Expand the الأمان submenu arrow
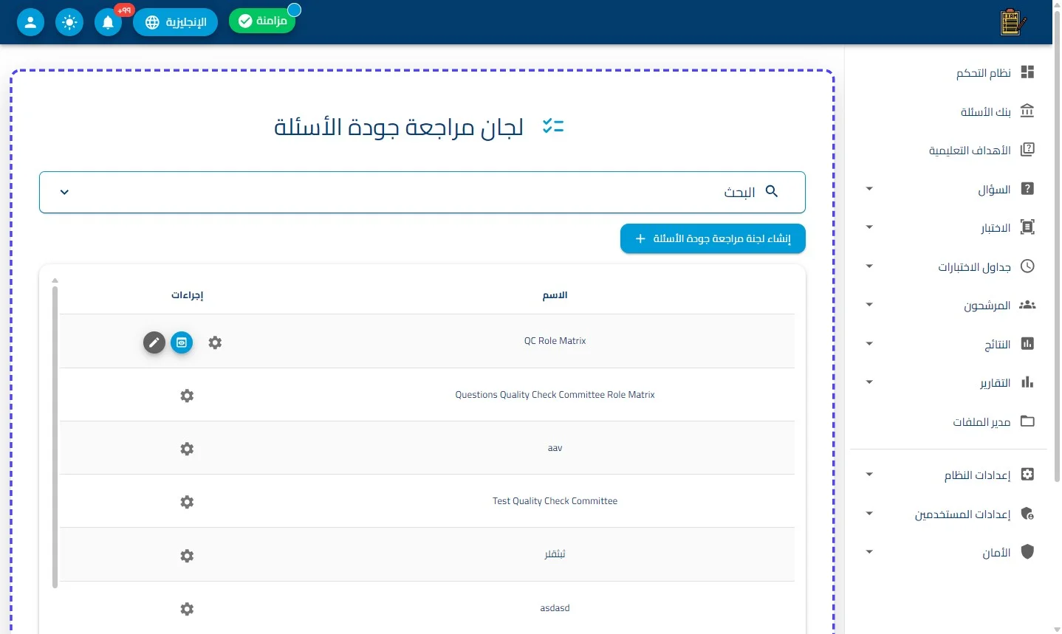Screen dimensions: 1062x634 (869, 552)
